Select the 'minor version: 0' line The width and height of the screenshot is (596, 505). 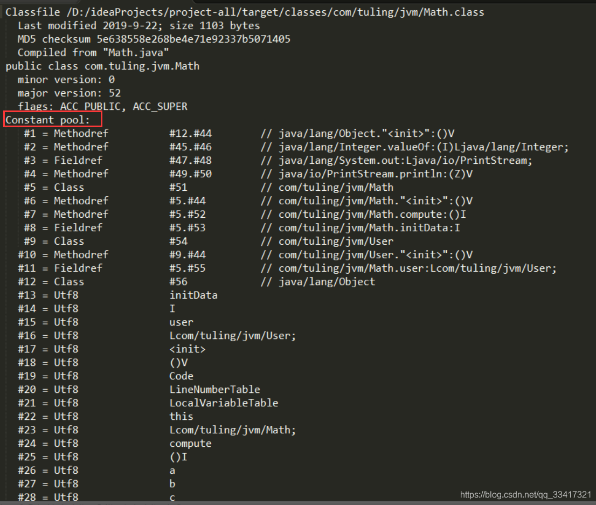coord(66,79)
